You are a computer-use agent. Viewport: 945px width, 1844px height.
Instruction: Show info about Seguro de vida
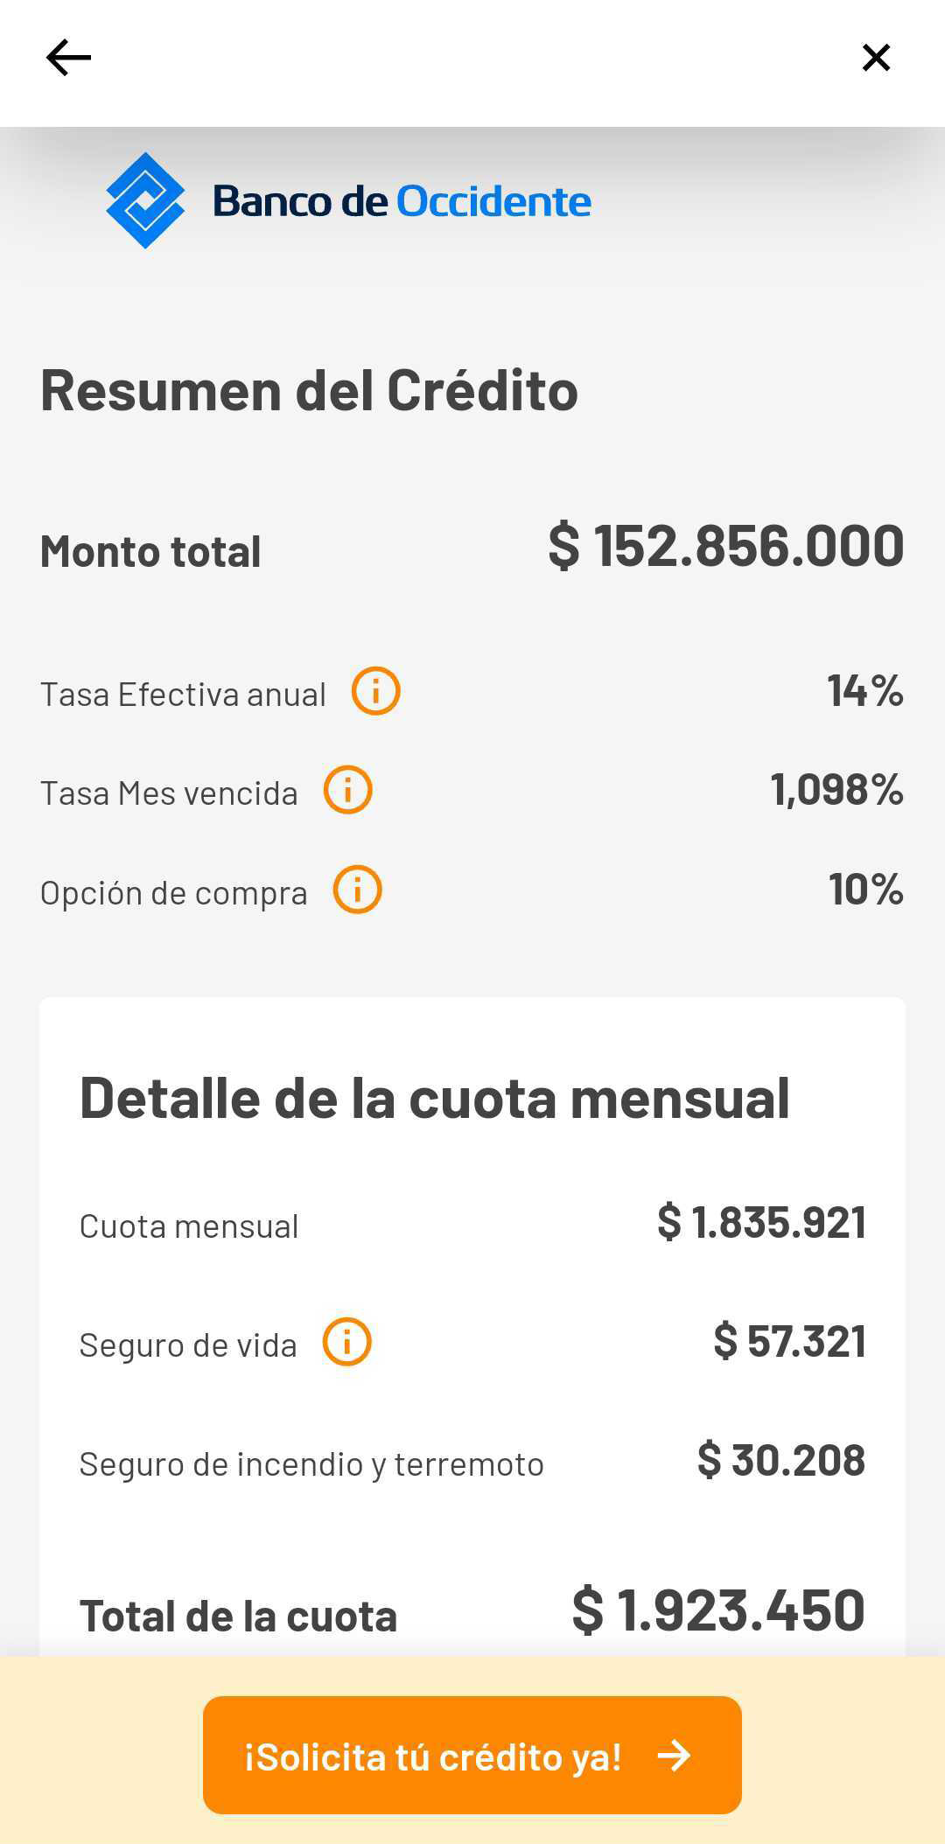347,1342
